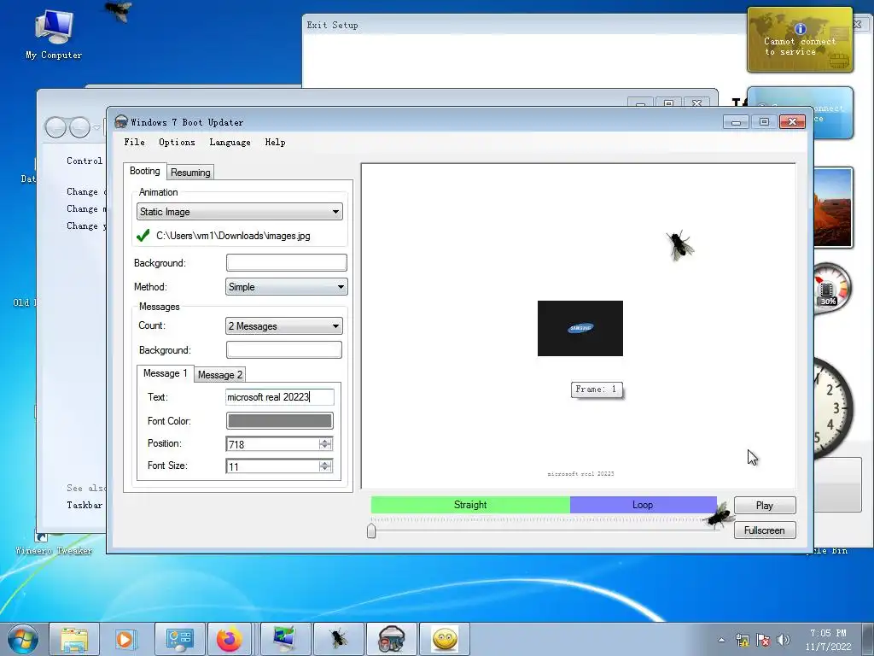Launch Firefox from the taskbar
Image resolution: width=874 pixels, height=656 pixels.
230,639
